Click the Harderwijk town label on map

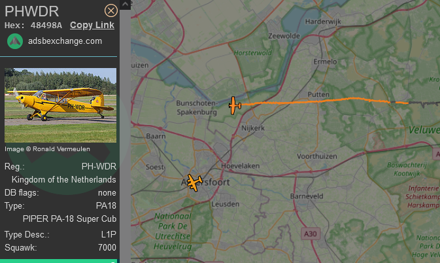point(323,22)
